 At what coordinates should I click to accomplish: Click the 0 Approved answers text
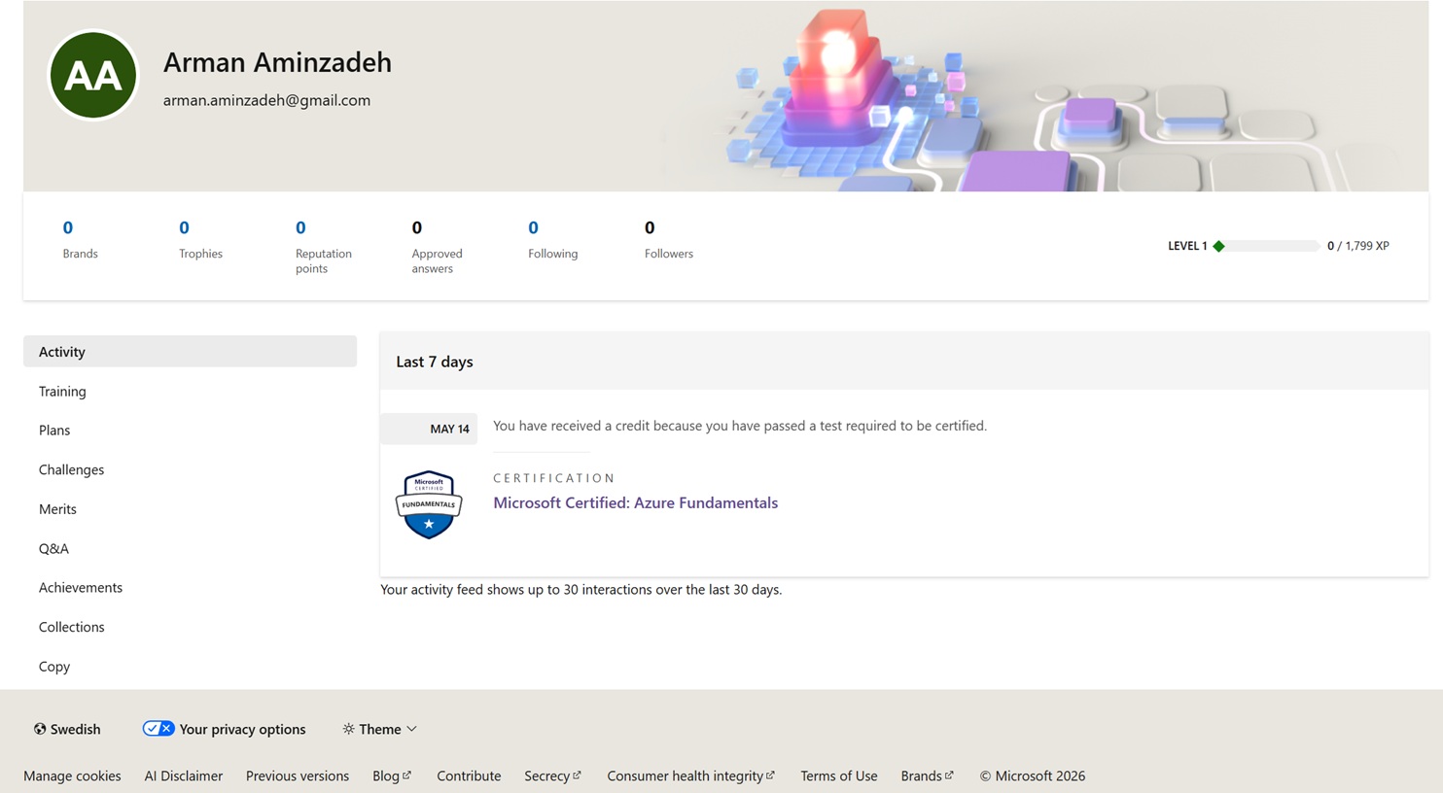437,247
